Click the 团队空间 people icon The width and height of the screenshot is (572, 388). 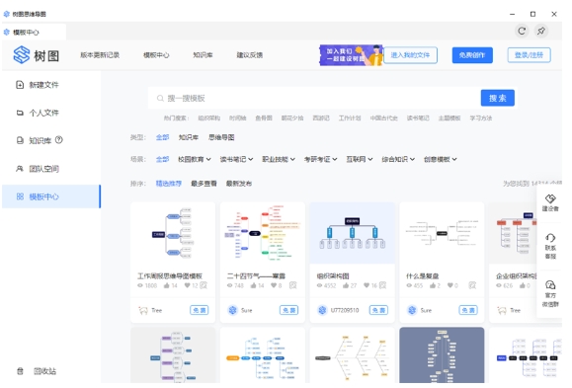coord(20,169)
